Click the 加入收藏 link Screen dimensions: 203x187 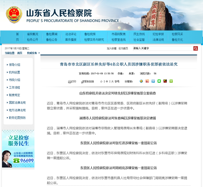(111, 49)
